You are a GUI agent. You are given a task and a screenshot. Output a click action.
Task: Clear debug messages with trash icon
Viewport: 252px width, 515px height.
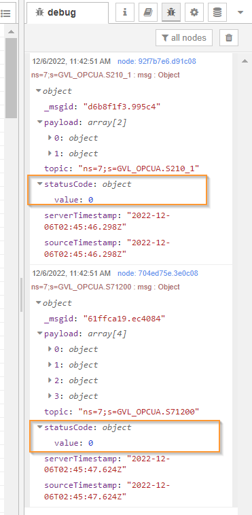click(229, 38)
